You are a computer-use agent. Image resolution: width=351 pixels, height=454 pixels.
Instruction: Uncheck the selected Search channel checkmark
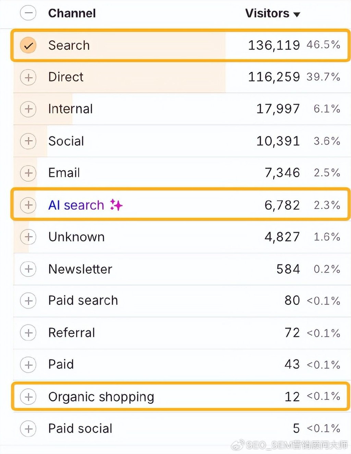pyautogui.click(x=29, y=45)
